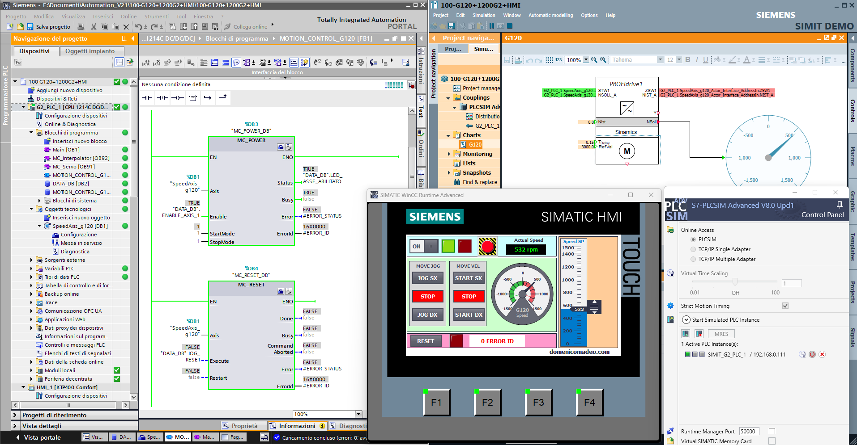
Task: Open the Automatic modelling menu in SIMIT
Action: click(550, 15)
